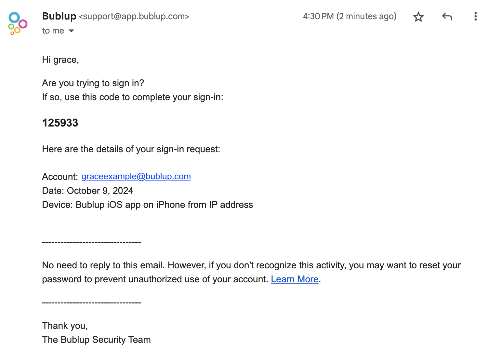Click the support@app.bublup.com sender address

coord(134,17)
